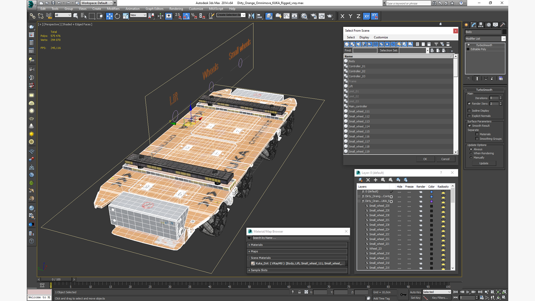Toggle Smooth Result checkbox
The image size is (535, 301).
[470, 126]
